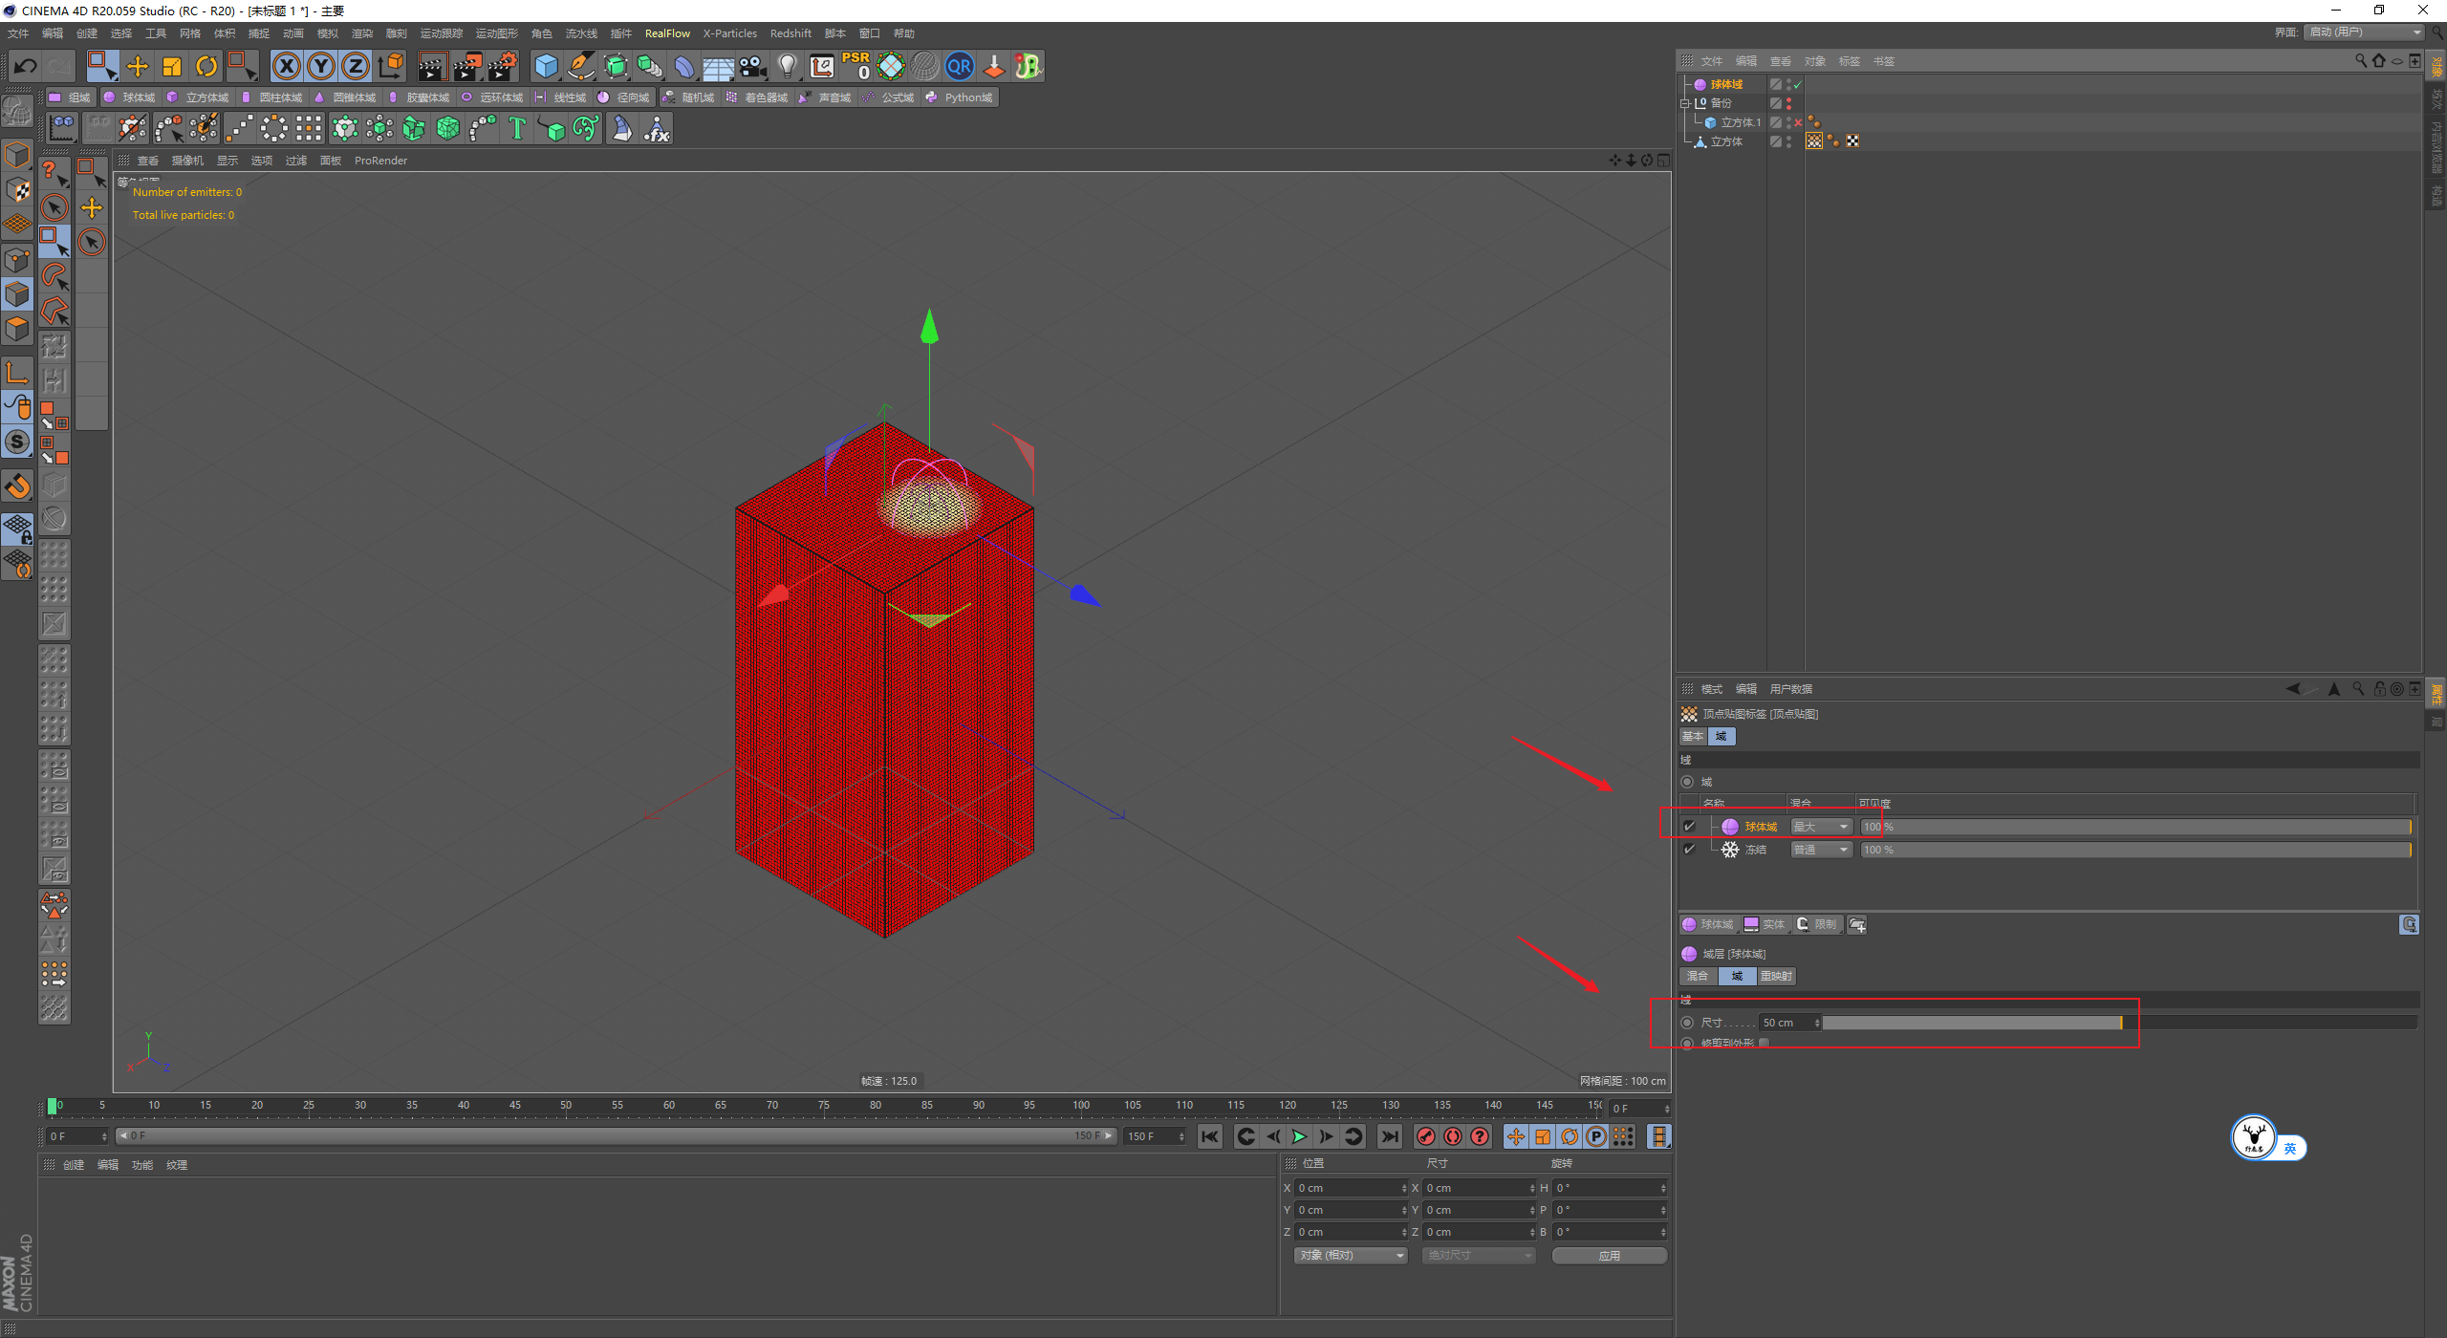Click the MoText green T icon

pyautogui.click(x=517, y=128)
